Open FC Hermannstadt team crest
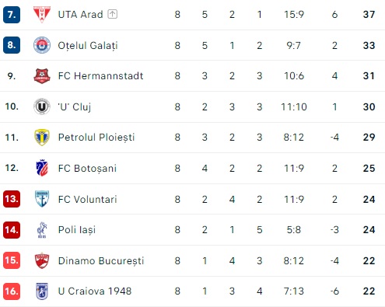This screenshot has width=385, height=307. (42, 76)
